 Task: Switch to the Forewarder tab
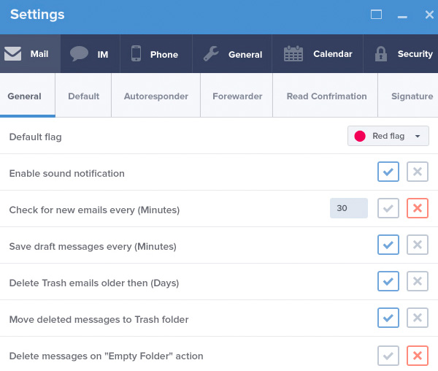tap(237, 96)
